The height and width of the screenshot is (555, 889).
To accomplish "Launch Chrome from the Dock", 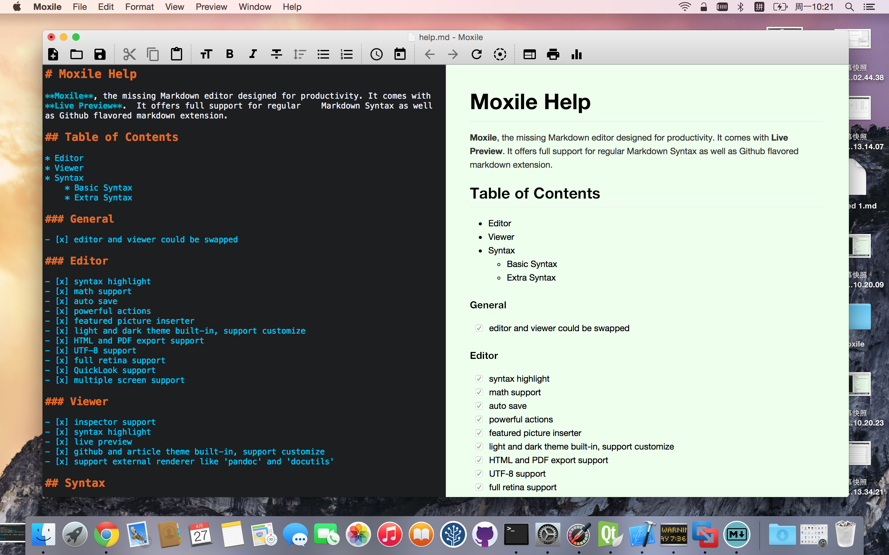I will [106, 534].
